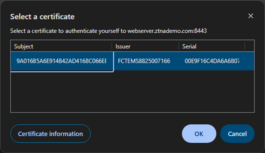Click the Serial column header
265x153 pixels.
(189, 46)
